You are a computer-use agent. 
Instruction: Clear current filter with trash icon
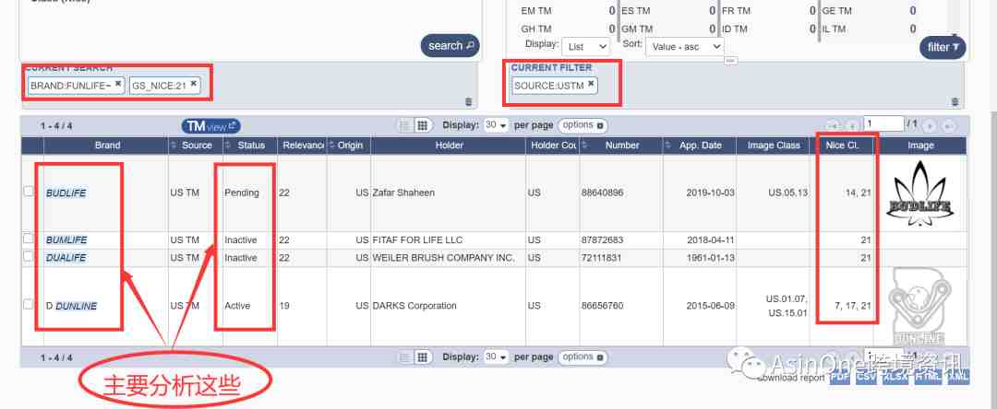pyautogui.click(x=955, y=101)
